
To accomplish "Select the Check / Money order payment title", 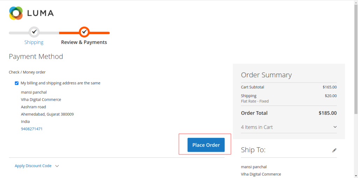I will pyautogui.click(x=27, y=72).
